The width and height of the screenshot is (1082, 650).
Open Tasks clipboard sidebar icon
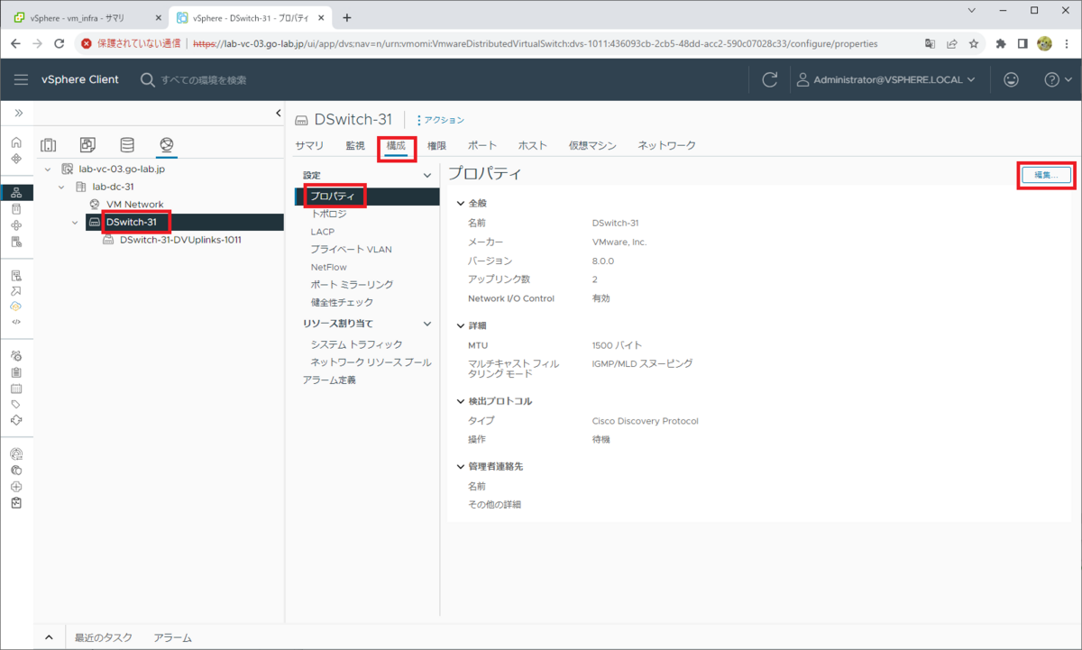pyautogui.click(x=16, y=371)
